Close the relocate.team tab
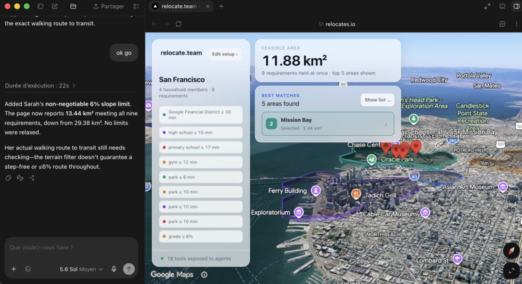Screen dimensions: 522x284 207,6
